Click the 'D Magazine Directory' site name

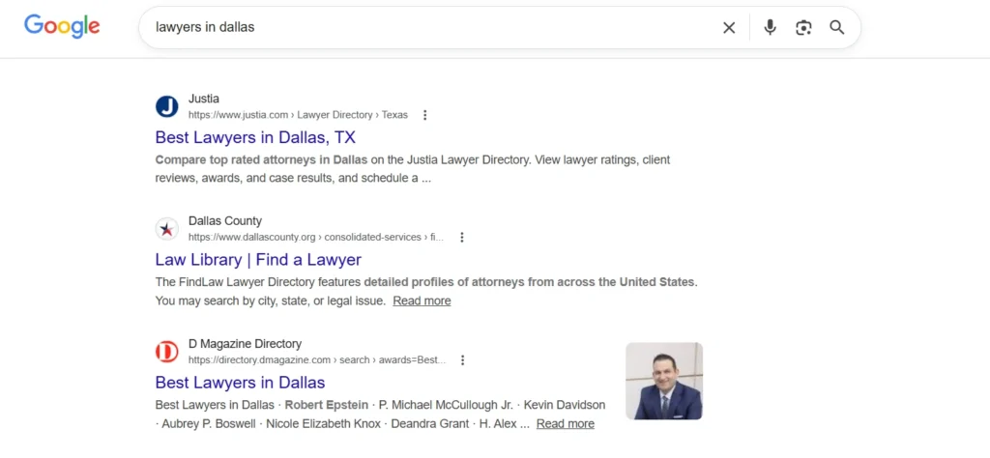[x=245, y=344]
